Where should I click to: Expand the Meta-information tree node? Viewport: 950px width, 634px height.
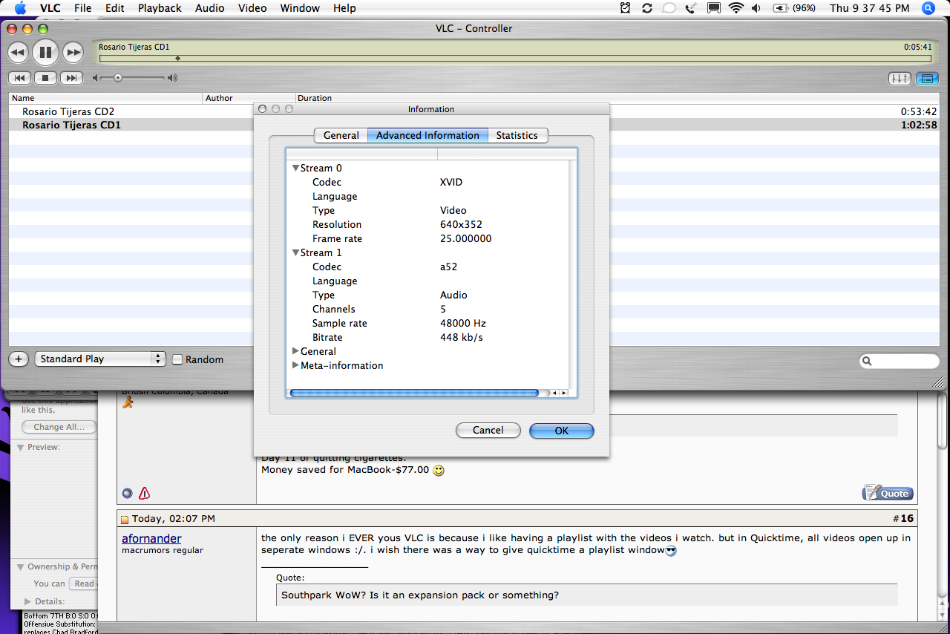(295, 365)
